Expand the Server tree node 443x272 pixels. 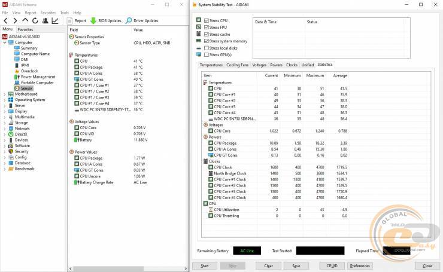[5, 106]
